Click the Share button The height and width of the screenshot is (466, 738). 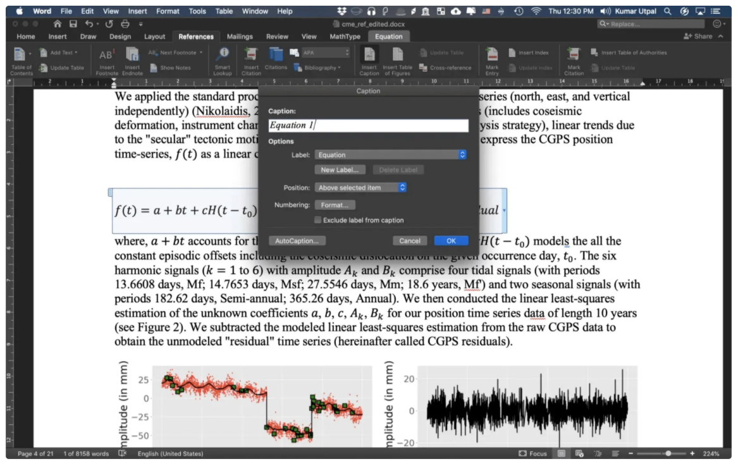(698, 36)
